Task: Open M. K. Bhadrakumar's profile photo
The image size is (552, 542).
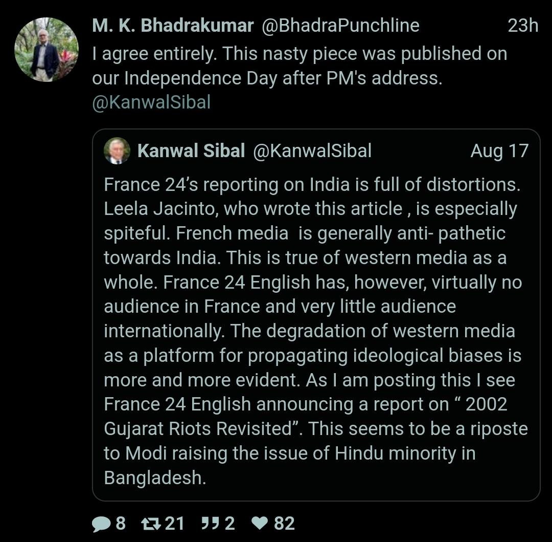Action: pos(47,50)
